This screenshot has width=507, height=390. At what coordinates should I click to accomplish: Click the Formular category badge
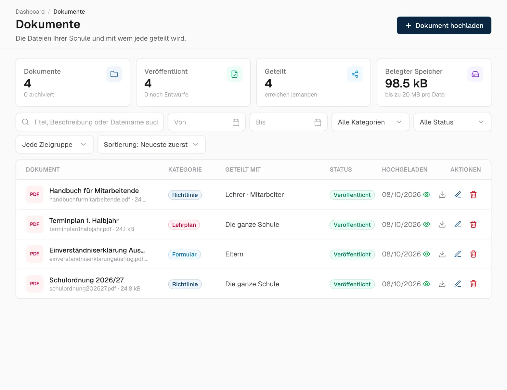point(184,254)
